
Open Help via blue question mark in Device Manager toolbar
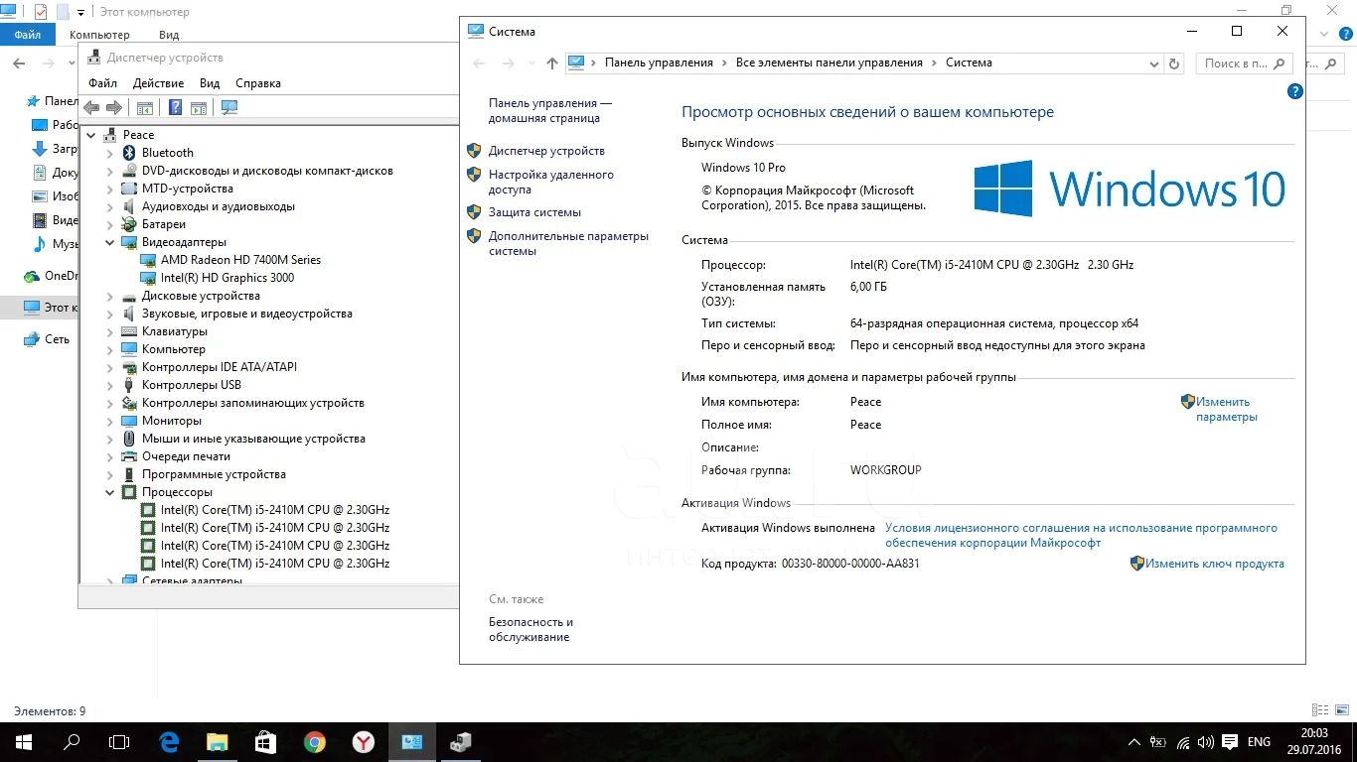[175, 107]
